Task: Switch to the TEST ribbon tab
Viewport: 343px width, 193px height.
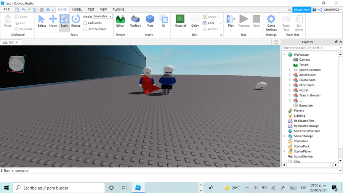Action: tap(91, 10)
